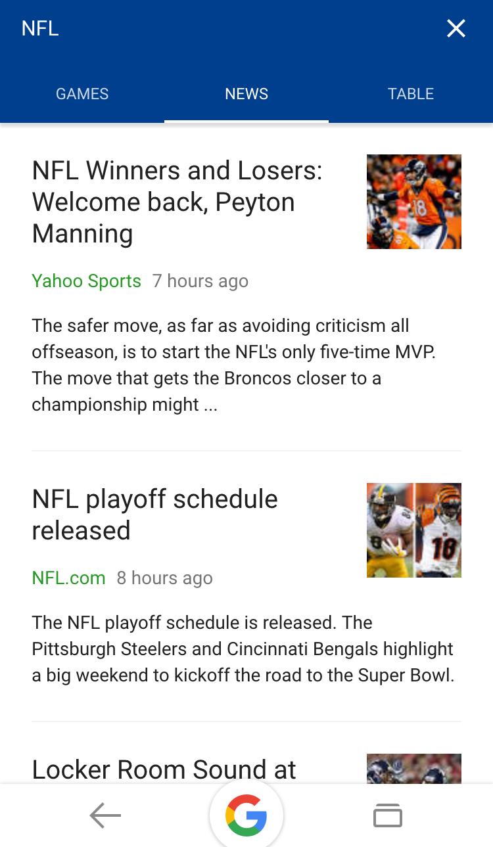Image resolution: width=493 pixels, height=847 pixels.
Task: Open the NFL playoff schedule released headline
Action: [x=154, y=515]
